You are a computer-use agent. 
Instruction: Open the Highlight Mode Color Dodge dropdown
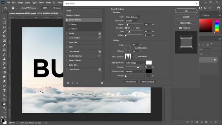tap(135, 63)
